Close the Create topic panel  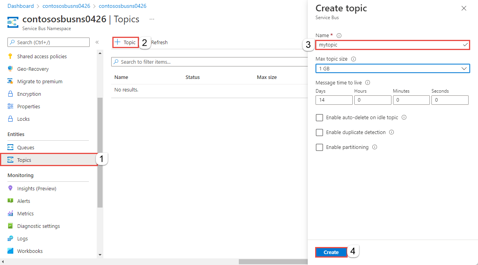[x=464, y=8]
